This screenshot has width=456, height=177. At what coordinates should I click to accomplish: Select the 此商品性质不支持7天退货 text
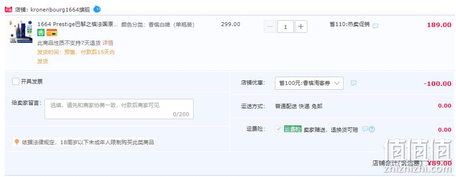click(x=69, y=43)
